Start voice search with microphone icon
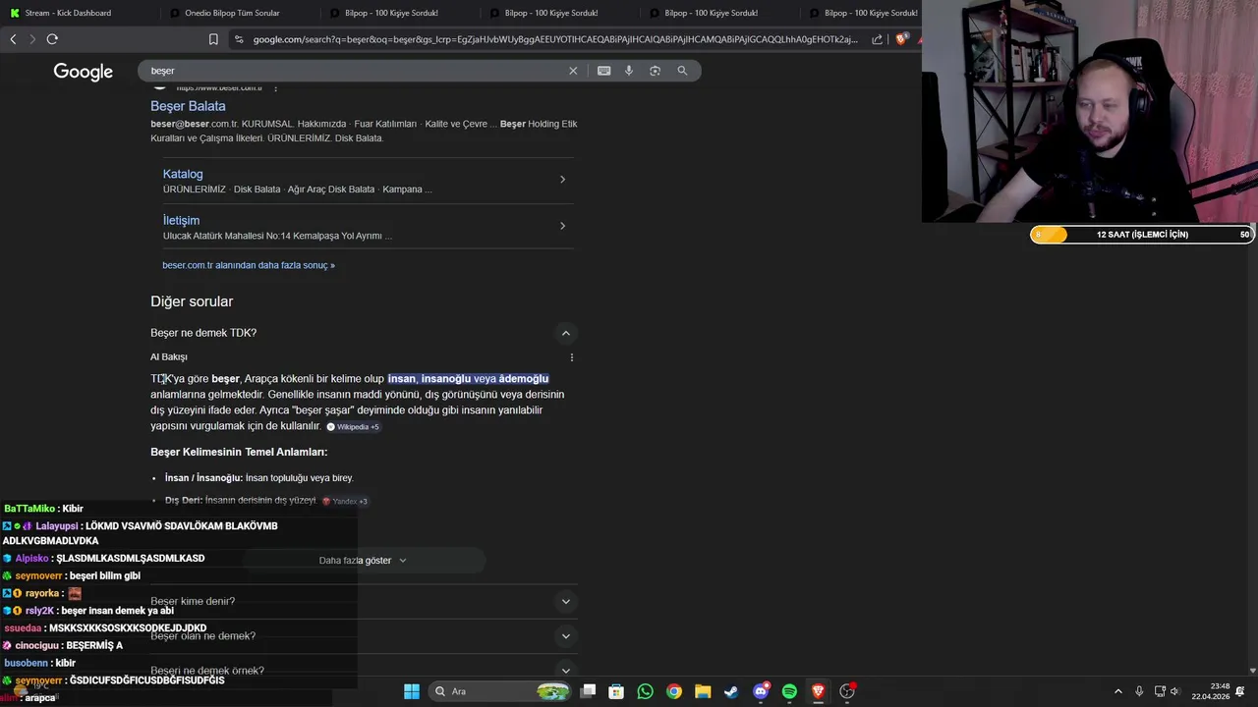The image size is (1258, 707). [x=629, y=71]
